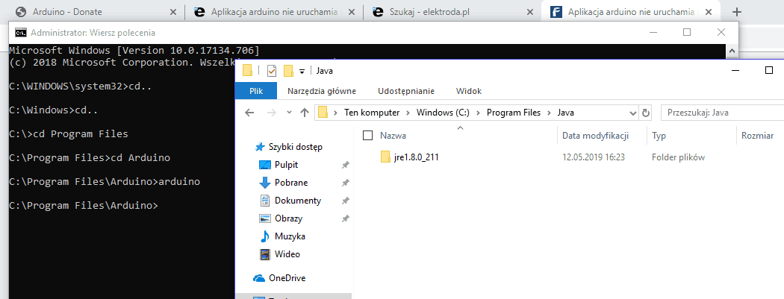Sort by the Nazwa column header
Screen dimensions: 784x299
click(x=393, y=135)
